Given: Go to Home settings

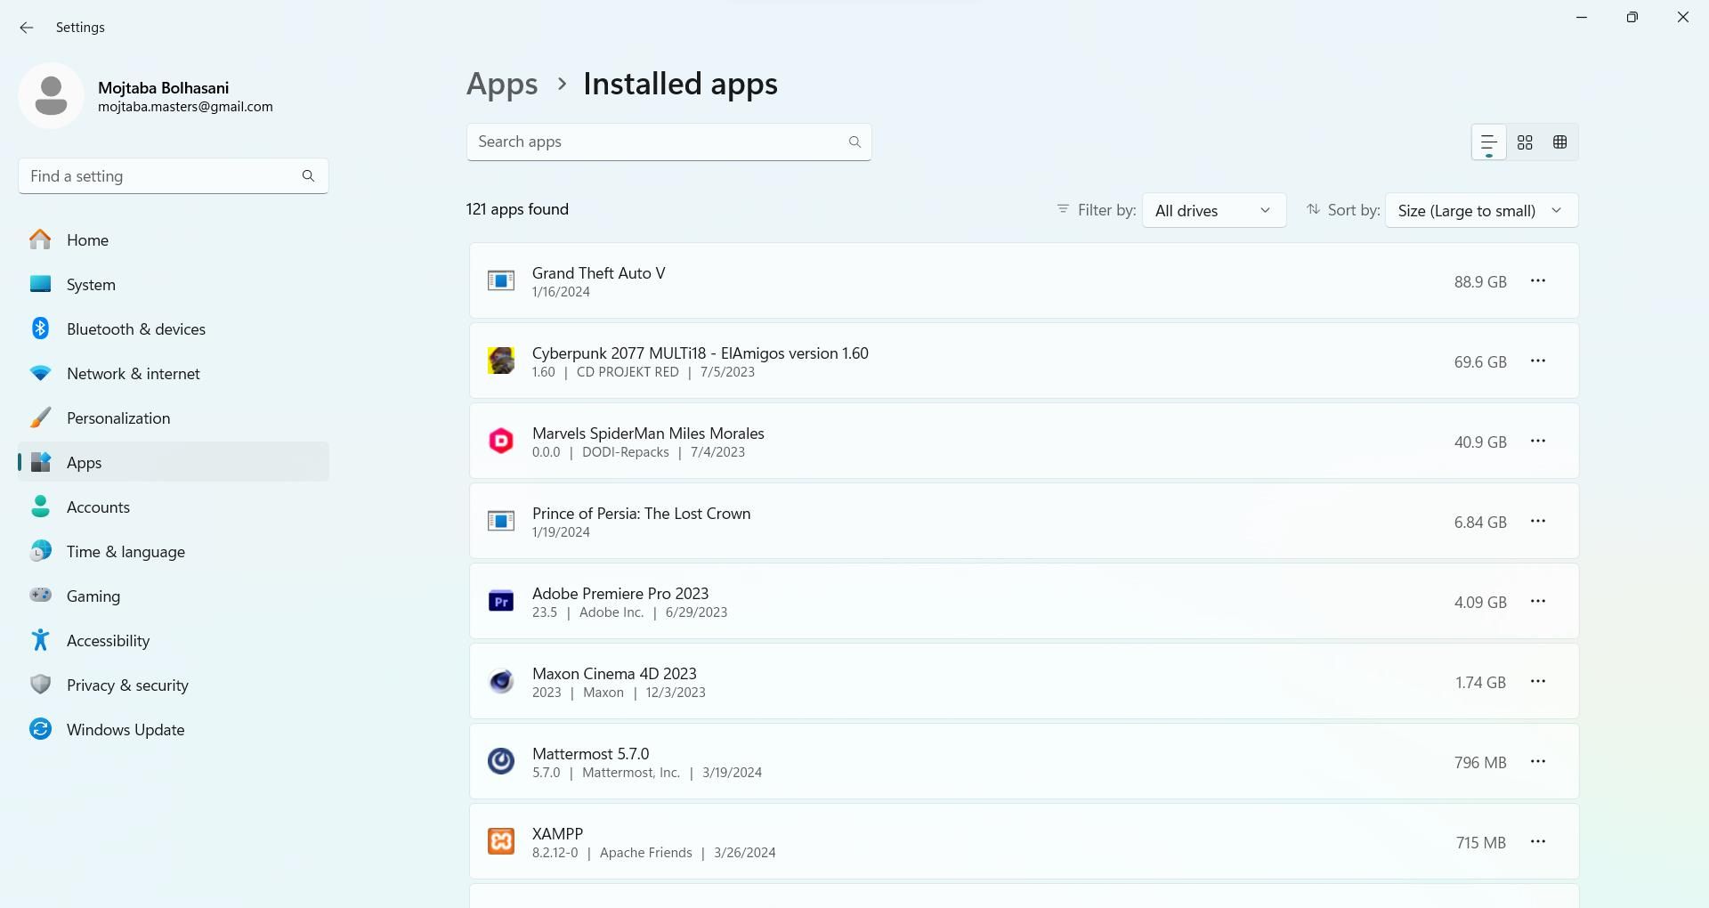Looking at the screenshot, I should tap(174, 239).
